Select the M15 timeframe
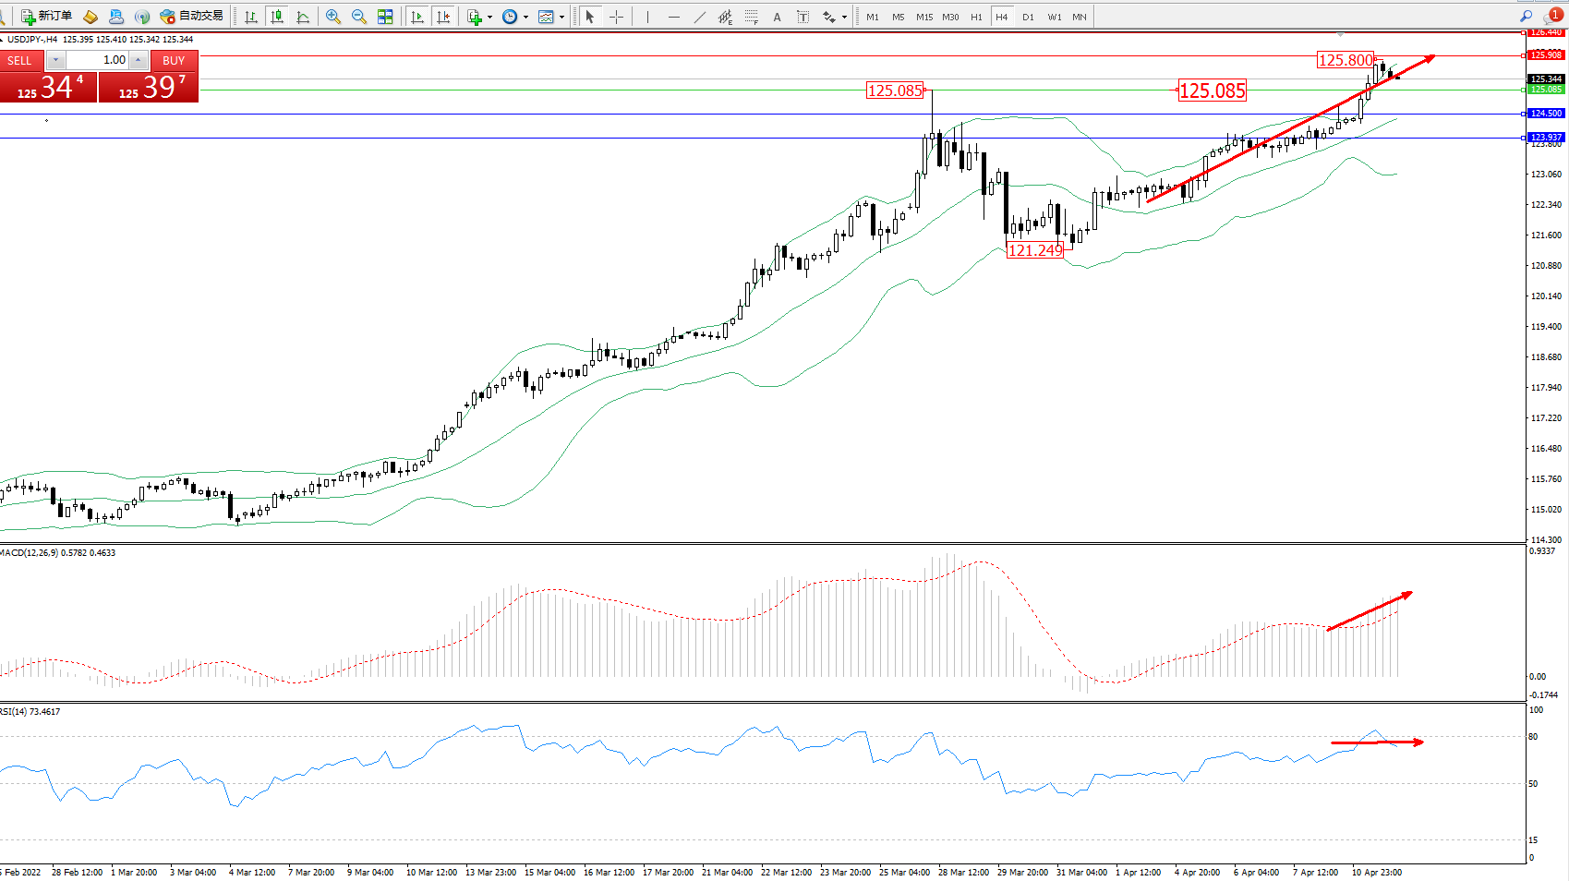1569x881 pixels. coord(923,17)
